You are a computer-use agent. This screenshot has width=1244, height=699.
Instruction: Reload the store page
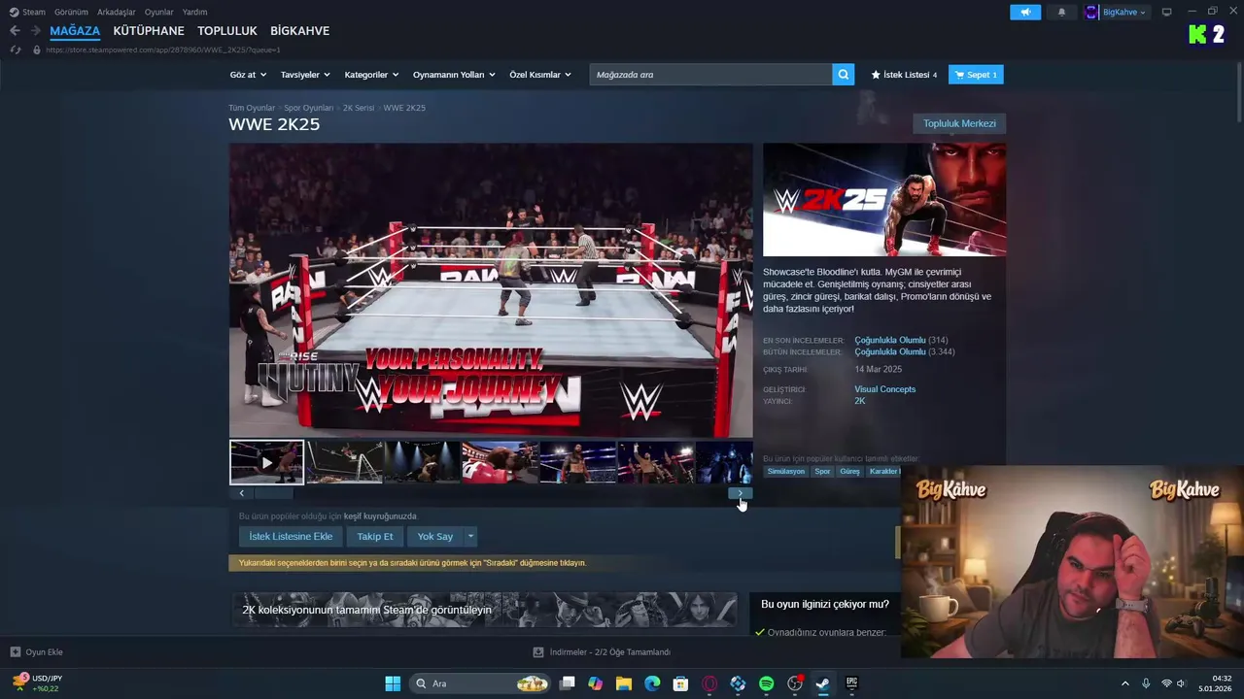point(15,50)
